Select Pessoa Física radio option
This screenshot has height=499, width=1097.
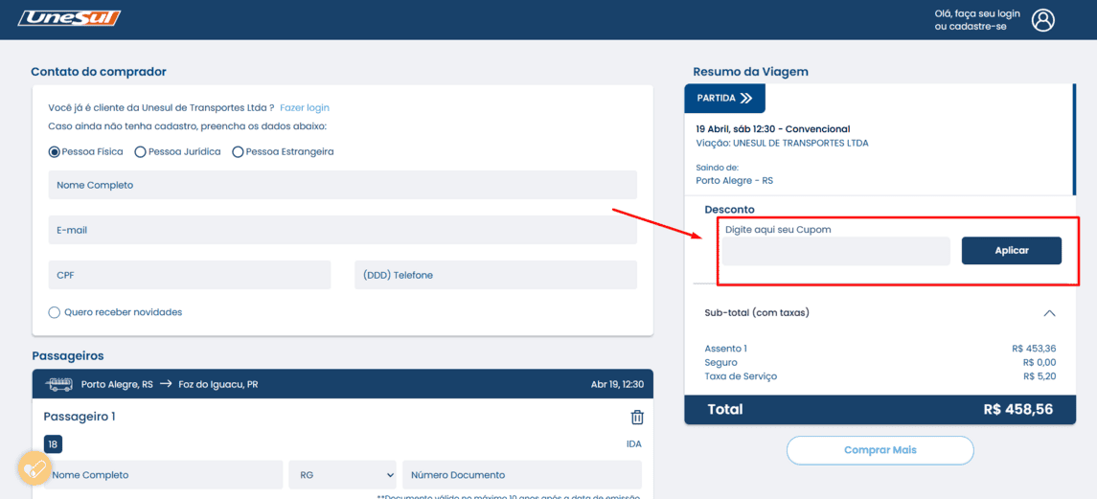(x=54, y=151)
